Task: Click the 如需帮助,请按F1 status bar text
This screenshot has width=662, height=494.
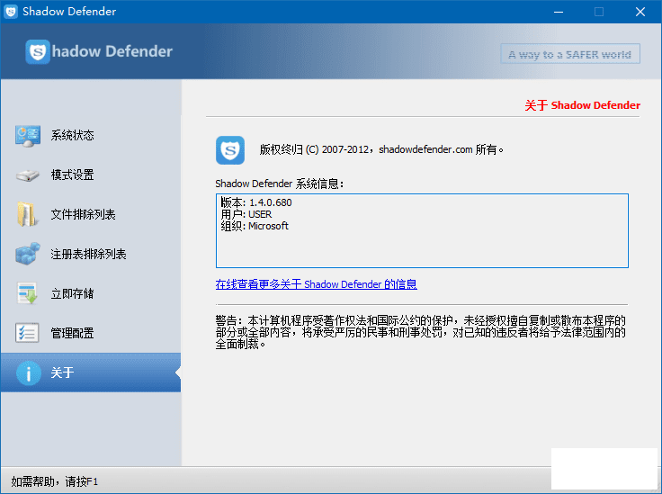Action: coord(55,481)
